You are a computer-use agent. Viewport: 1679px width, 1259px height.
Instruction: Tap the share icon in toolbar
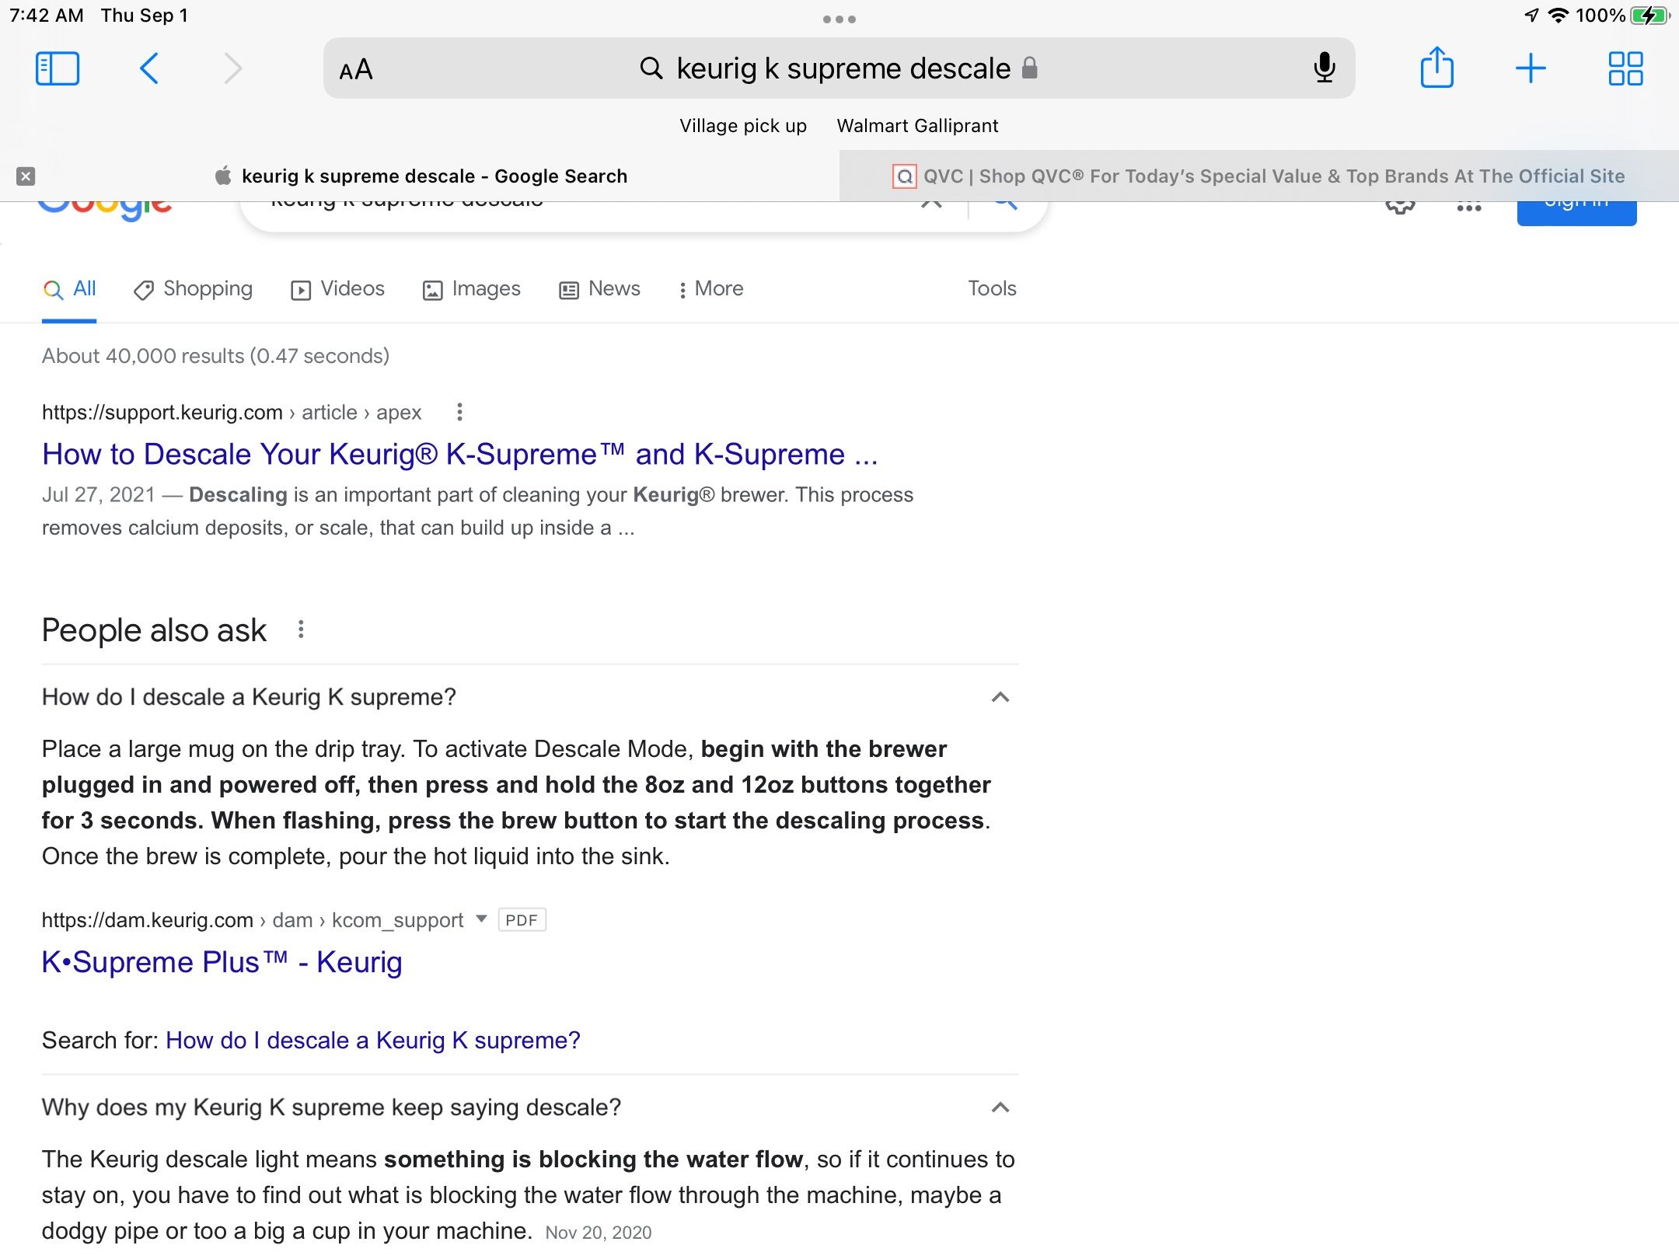point(1436,68)
